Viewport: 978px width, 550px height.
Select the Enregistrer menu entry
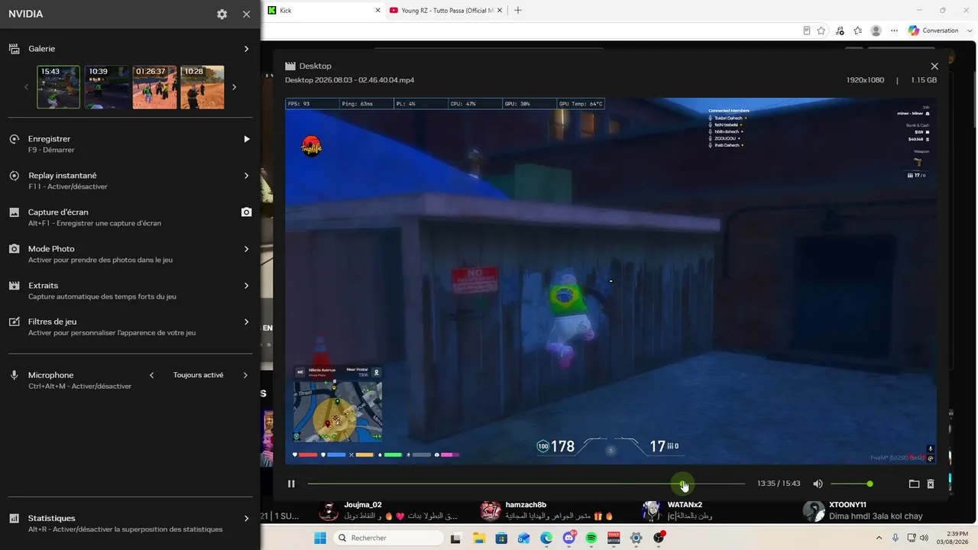[x=130, y=144]
